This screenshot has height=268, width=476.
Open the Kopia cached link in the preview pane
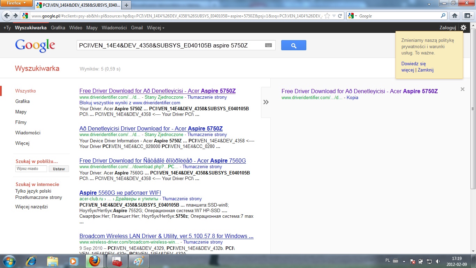coord(352,98)
